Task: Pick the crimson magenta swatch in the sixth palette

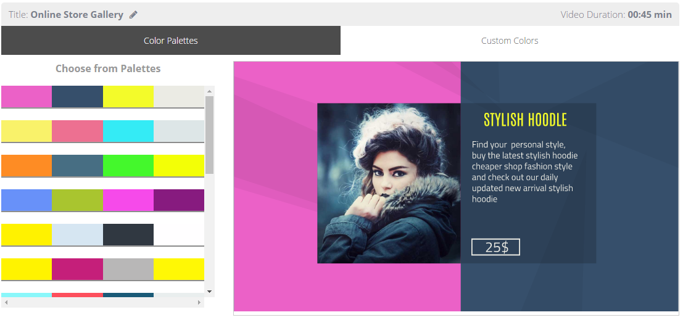Action: coord(78,269)
